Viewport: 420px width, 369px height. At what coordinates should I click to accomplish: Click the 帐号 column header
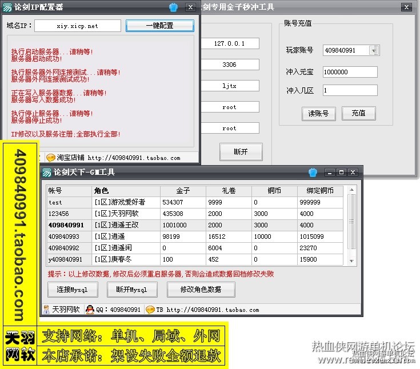(x=69, y=191)
